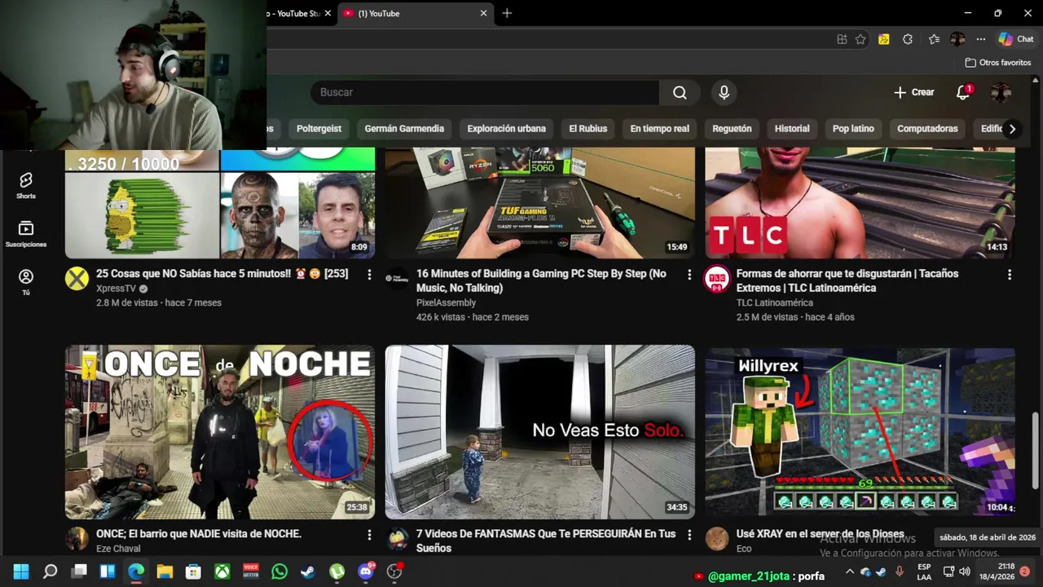The width and height of the screenshot is (1043, 587).
Task: Click the search magnifier button
Action: tap(680, 92)
